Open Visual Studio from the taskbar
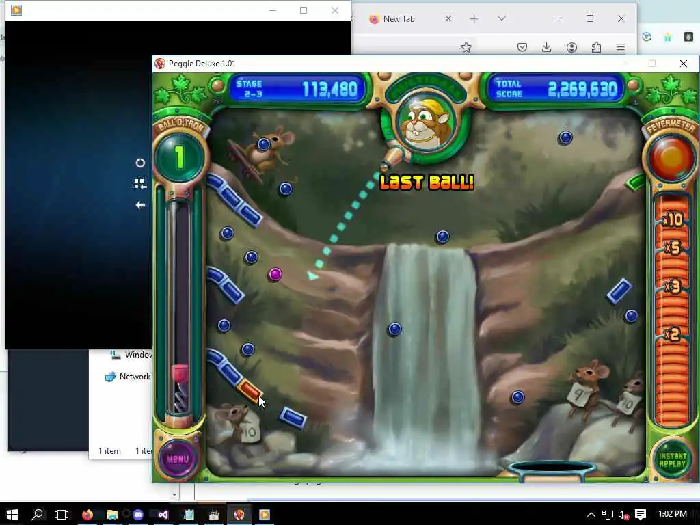This screenshot has width=700, height=525. (163, 515)
